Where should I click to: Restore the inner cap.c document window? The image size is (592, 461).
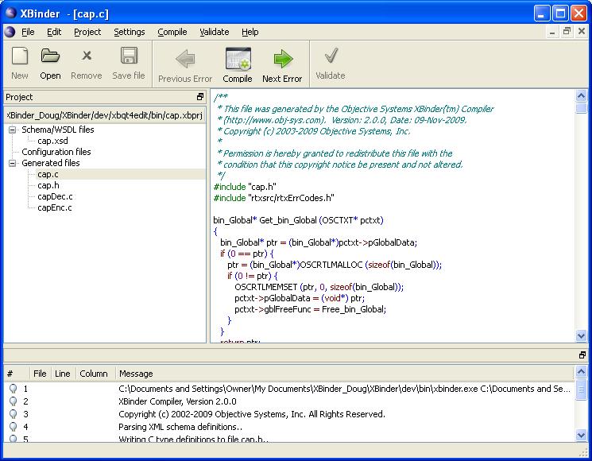(x=567, y=32)
